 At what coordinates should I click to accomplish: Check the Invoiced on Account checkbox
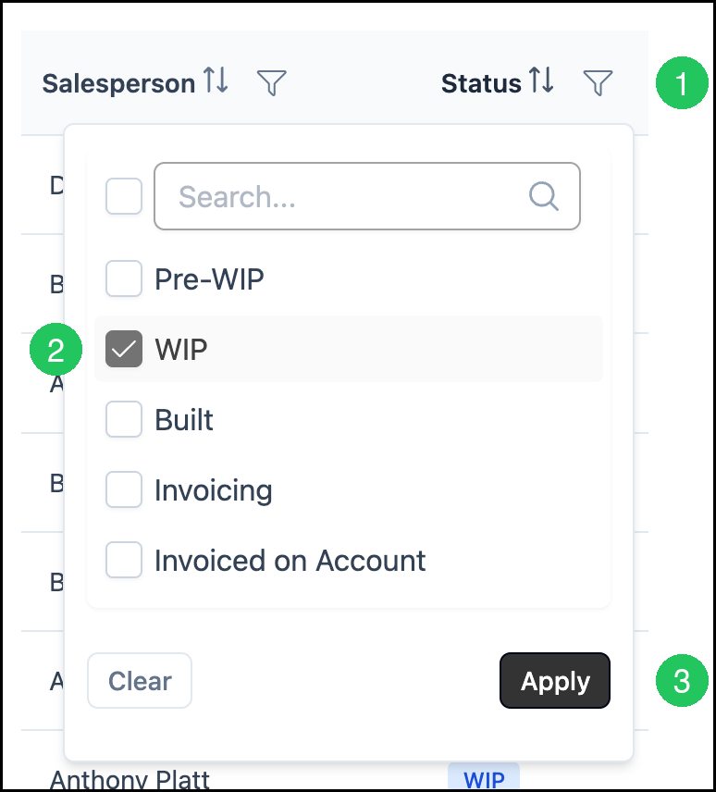point(124,560)
